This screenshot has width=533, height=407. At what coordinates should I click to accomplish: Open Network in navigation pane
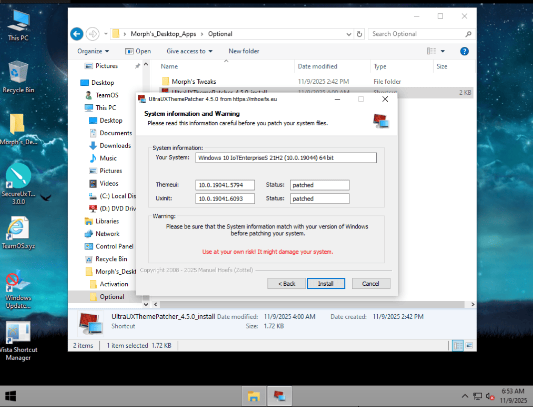107,234
